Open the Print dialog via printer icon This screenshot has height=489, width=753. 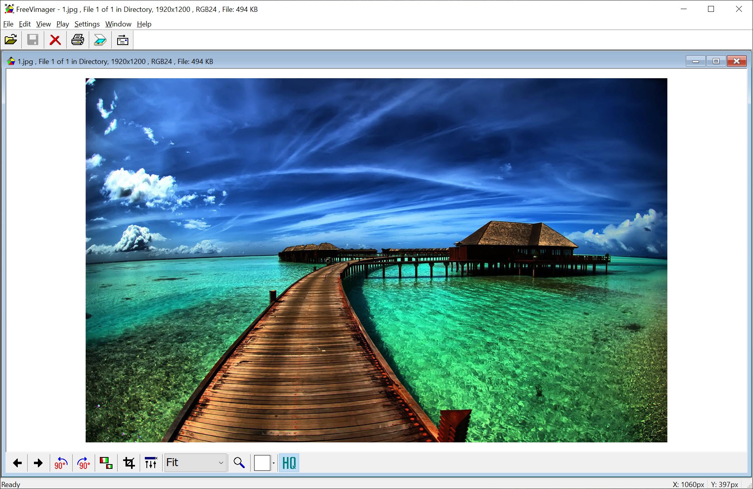point(77,40)
